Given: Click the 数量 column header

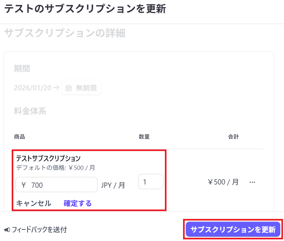Looking at the screenshot, I should click(144, 137).
